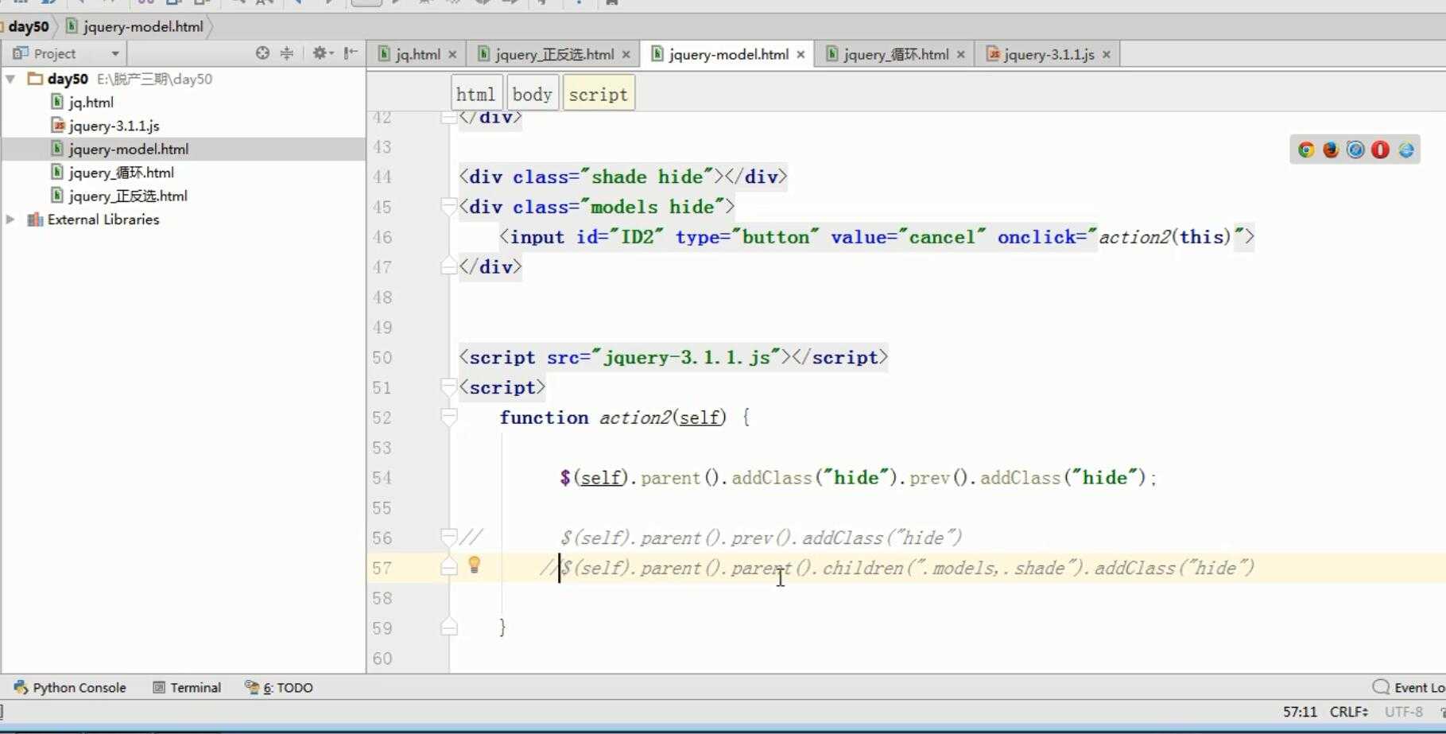The width and height of the screenshot is (1446, 734).
Task: Change file encoding via UTF-8 indicator
Action: click(x=1403, y=712)
